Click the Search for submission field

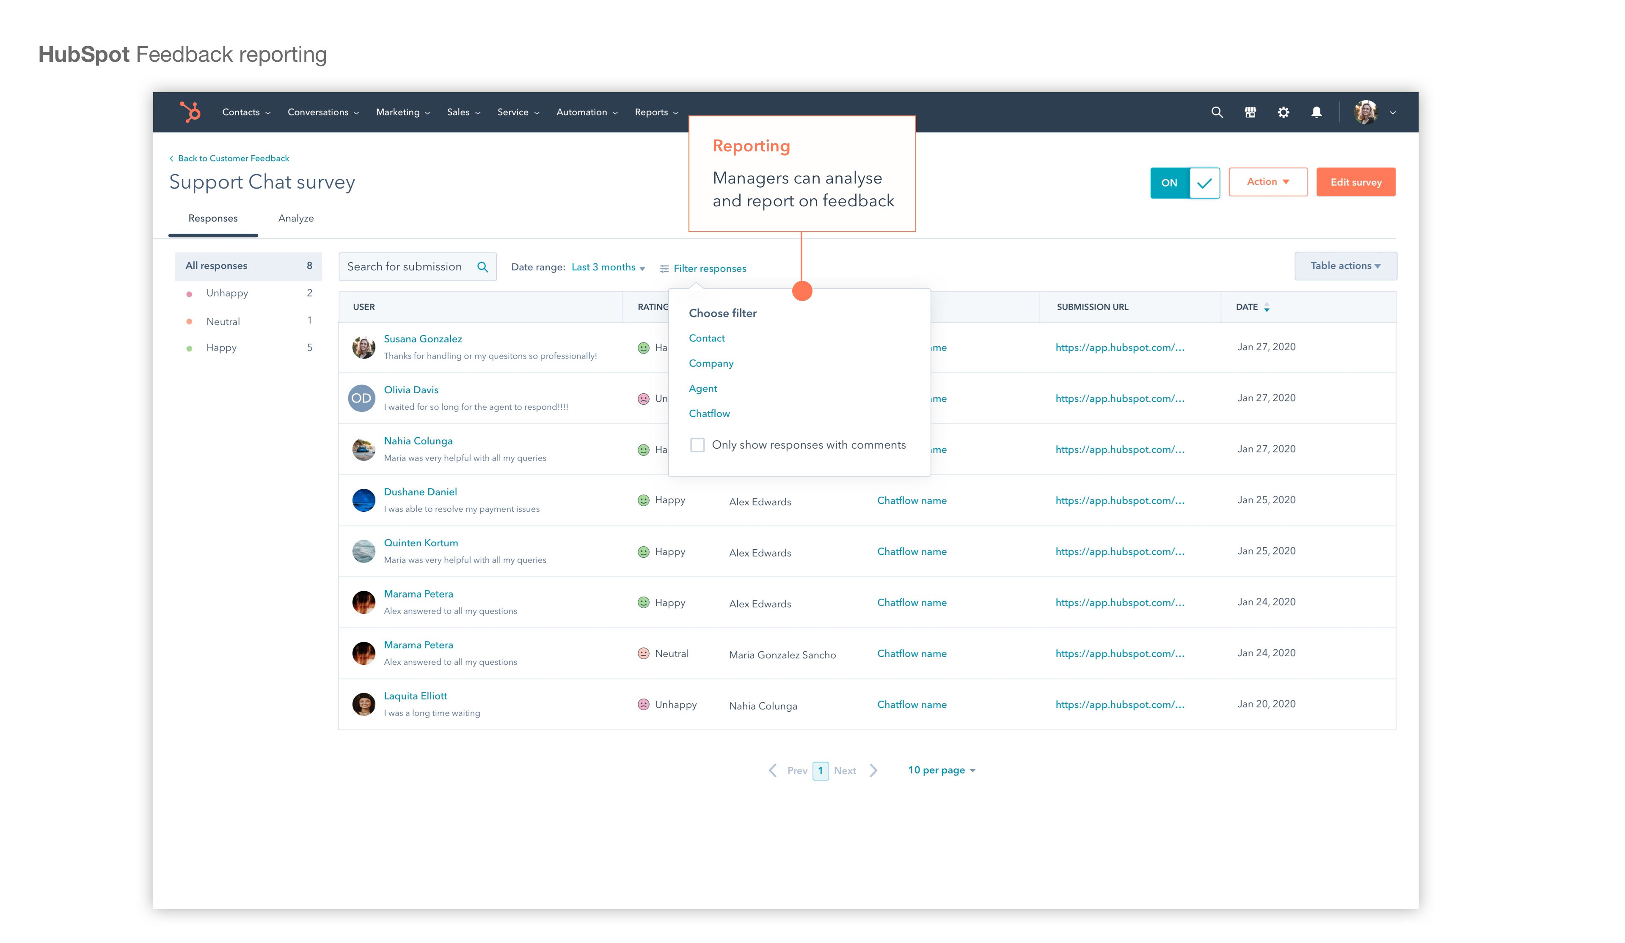pos(417,267)
